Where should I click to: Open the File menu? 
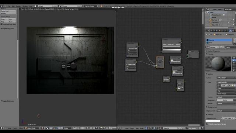click(x=9, y=6)
